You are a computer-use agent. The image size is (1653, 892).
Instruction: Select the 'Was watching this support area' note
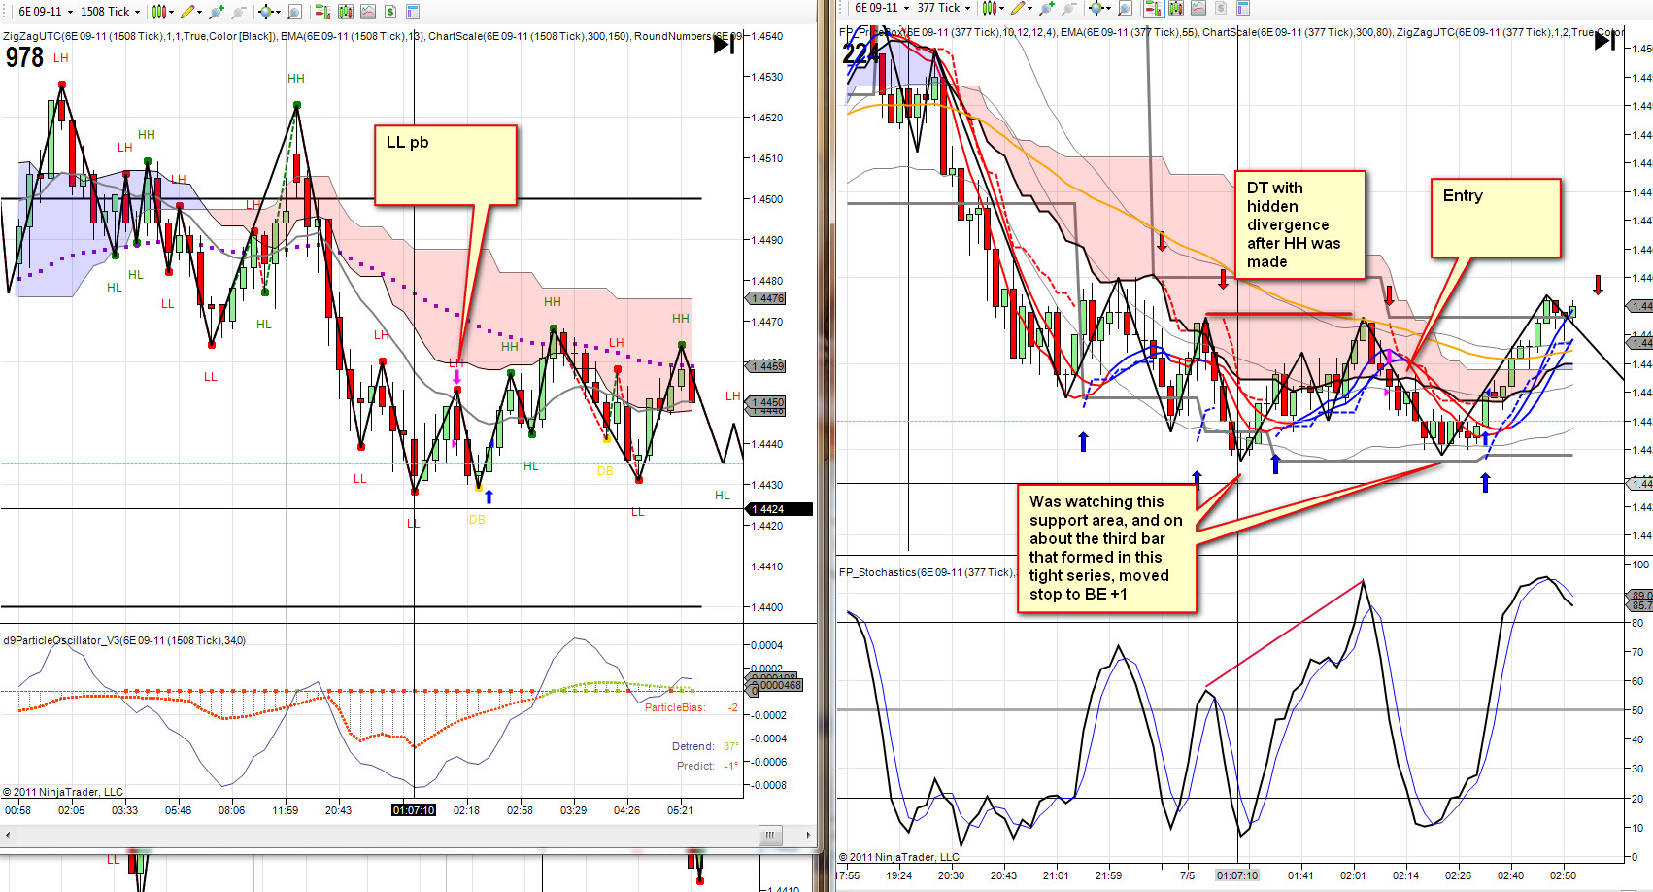tap(1107, 548)
